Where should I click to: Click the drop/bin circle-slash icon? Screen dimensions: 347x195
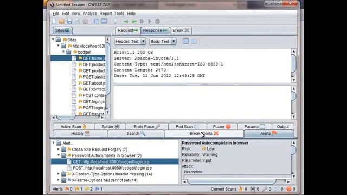tap(157, 22)
